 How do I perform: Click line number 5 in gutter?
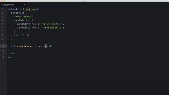coord(3,24)
